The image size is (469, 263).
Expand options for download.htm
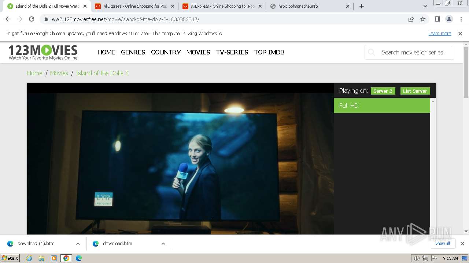pos(163,244)
